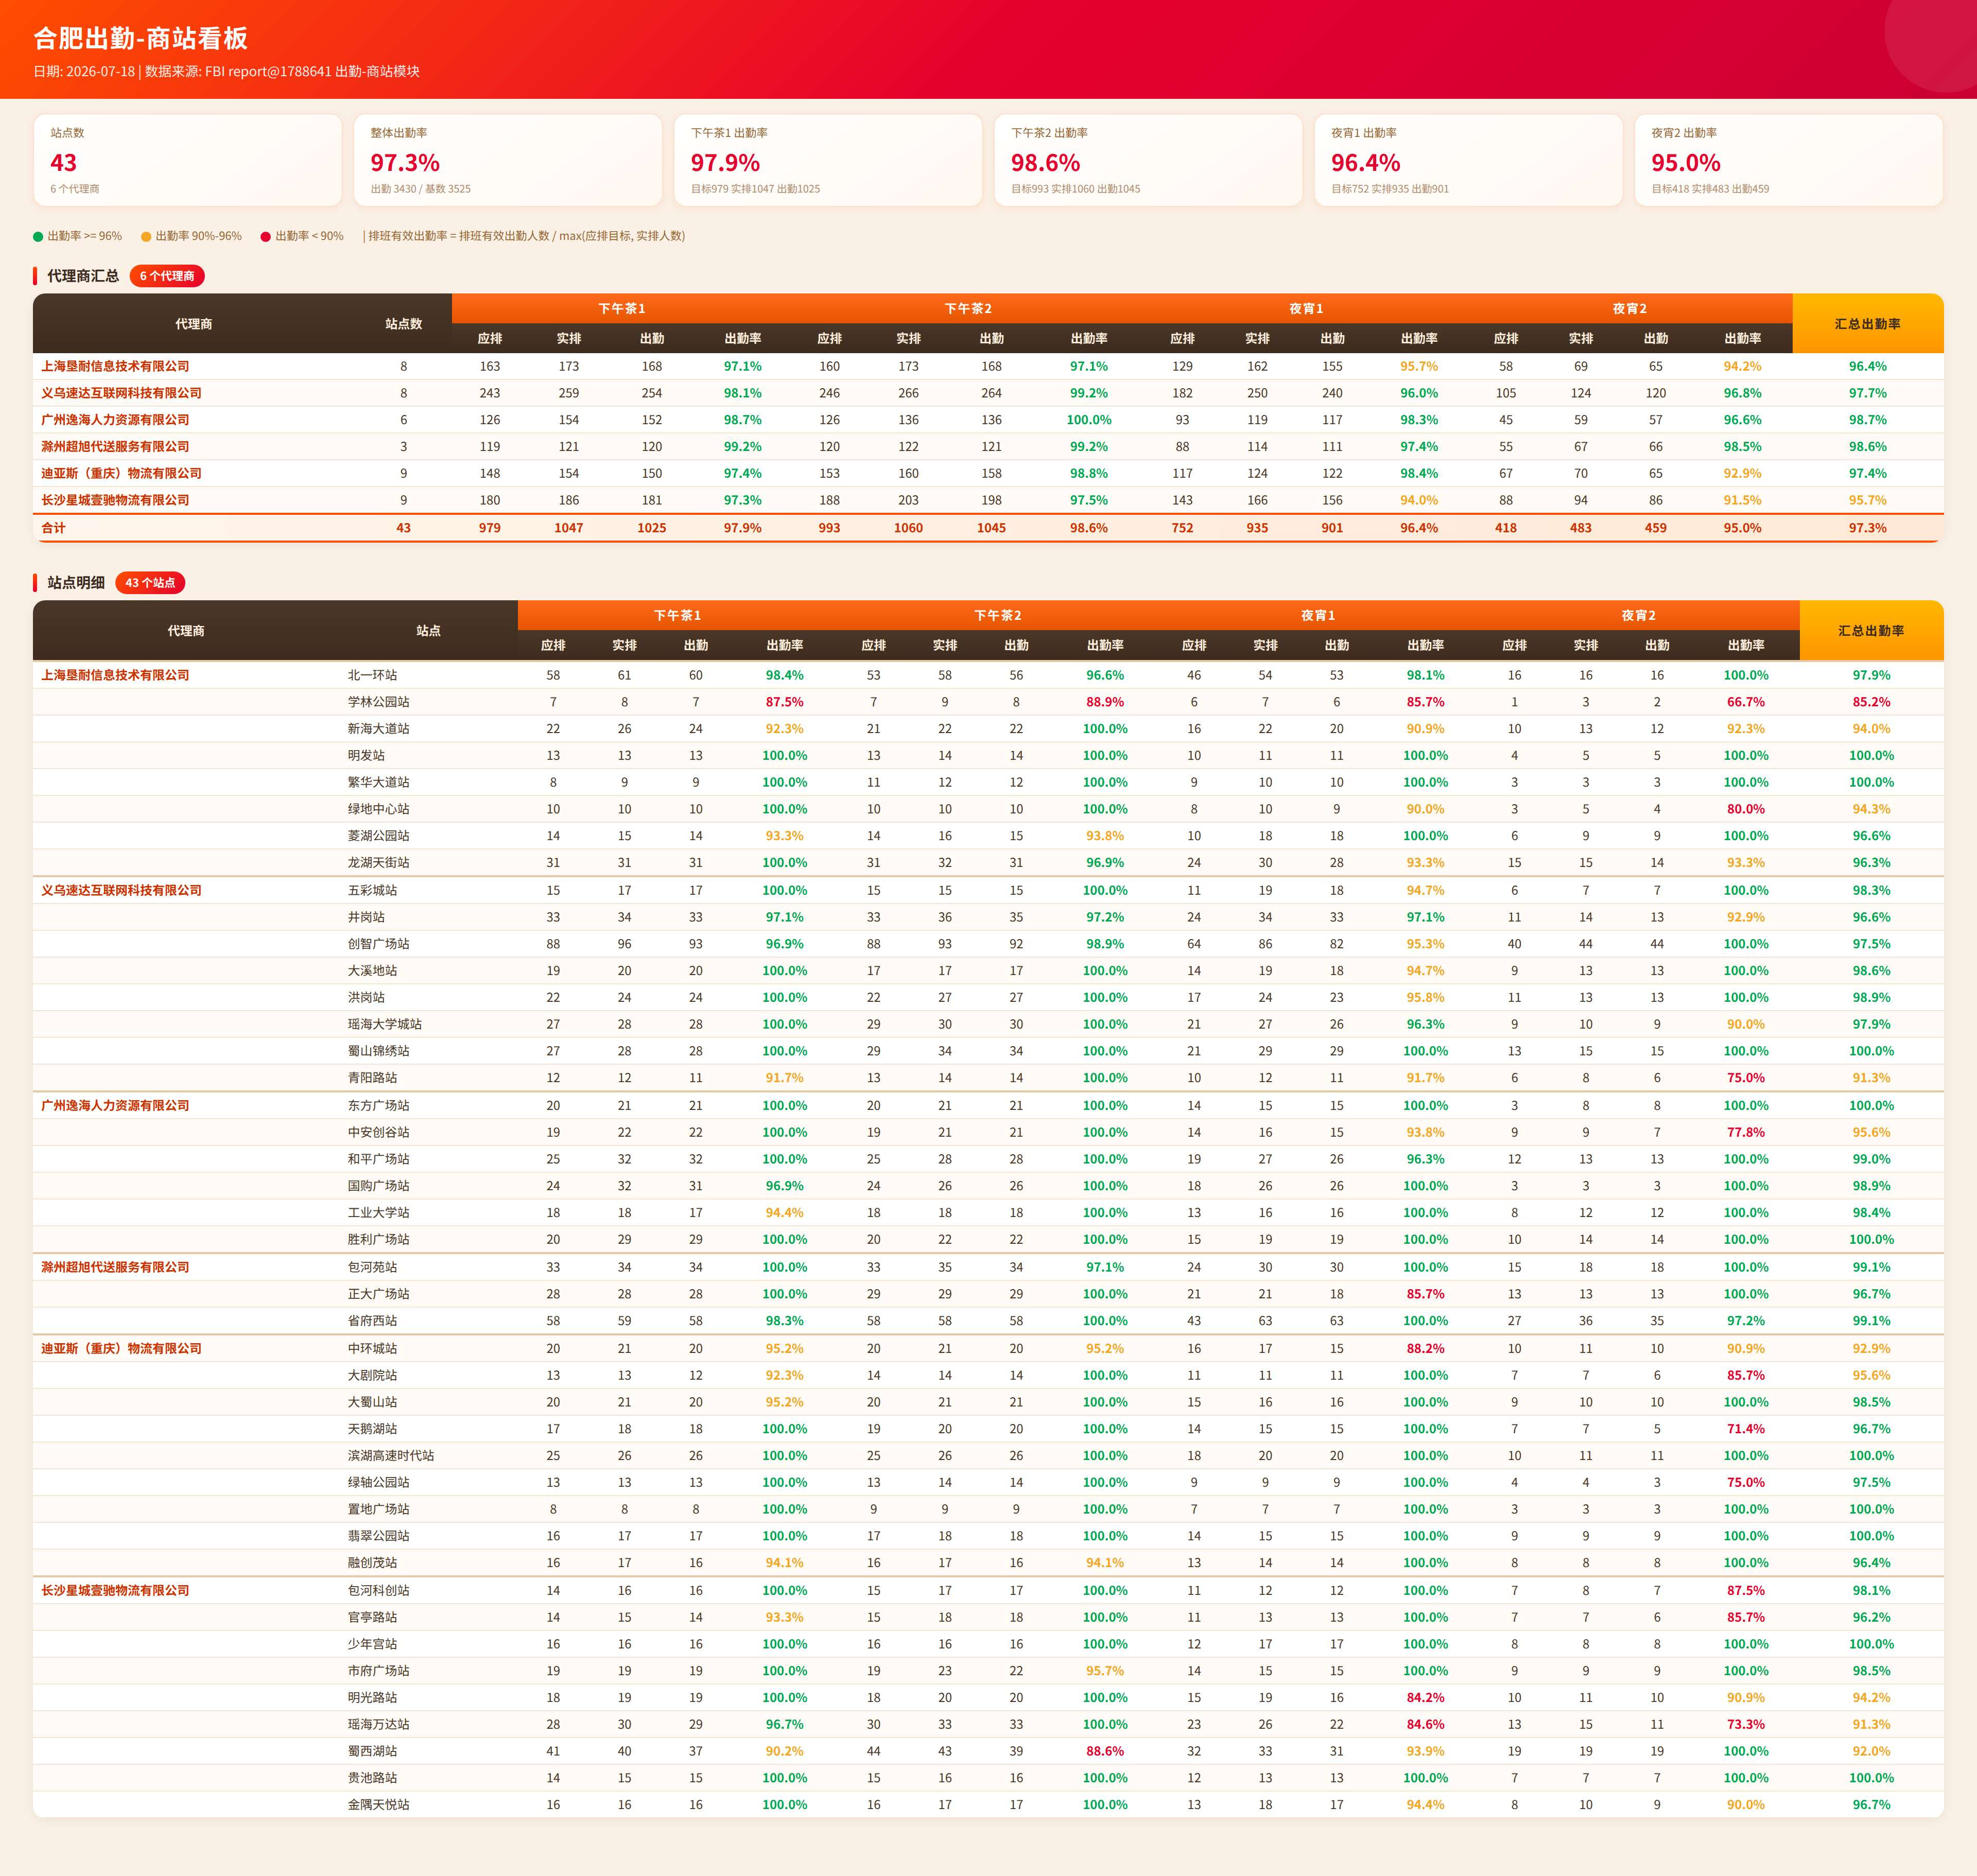
Task: Click the 学林公园站 station name
Action: coord(378,703)
